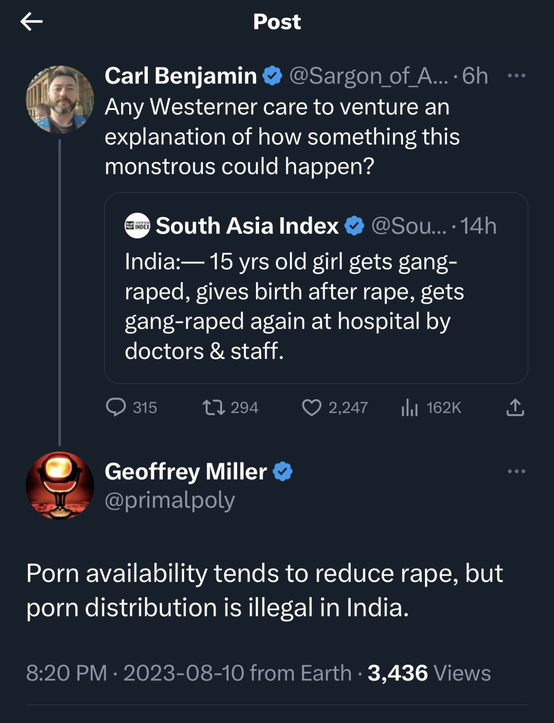Open Geoffrey Miller's profile picture
The width and height of the screenshot is (554, 723).
click(x=60, y=485)
